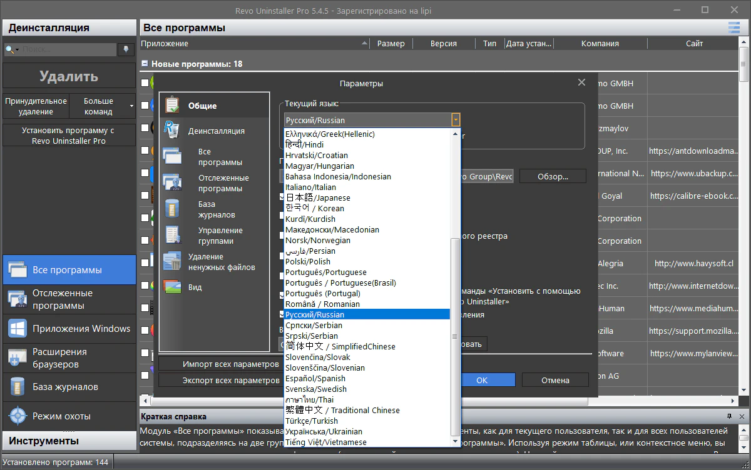The height and width of the screenshot is (470, 751).
Task: Click the Обзор... browse button
Action: (552, 176)
